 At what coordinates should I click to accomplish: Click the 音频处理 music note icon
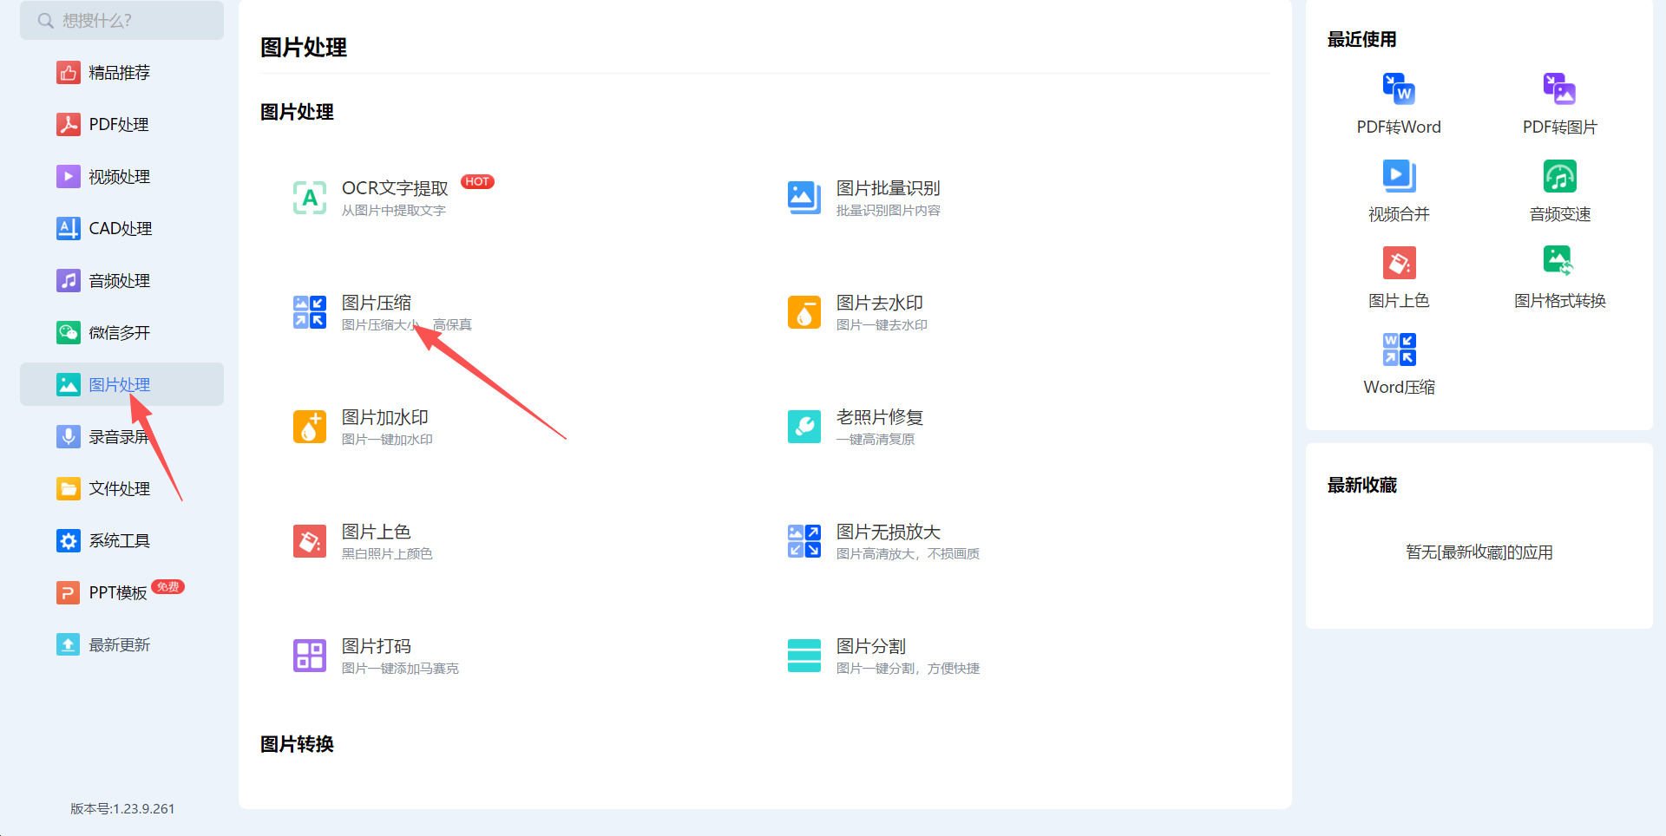point(69,281)
